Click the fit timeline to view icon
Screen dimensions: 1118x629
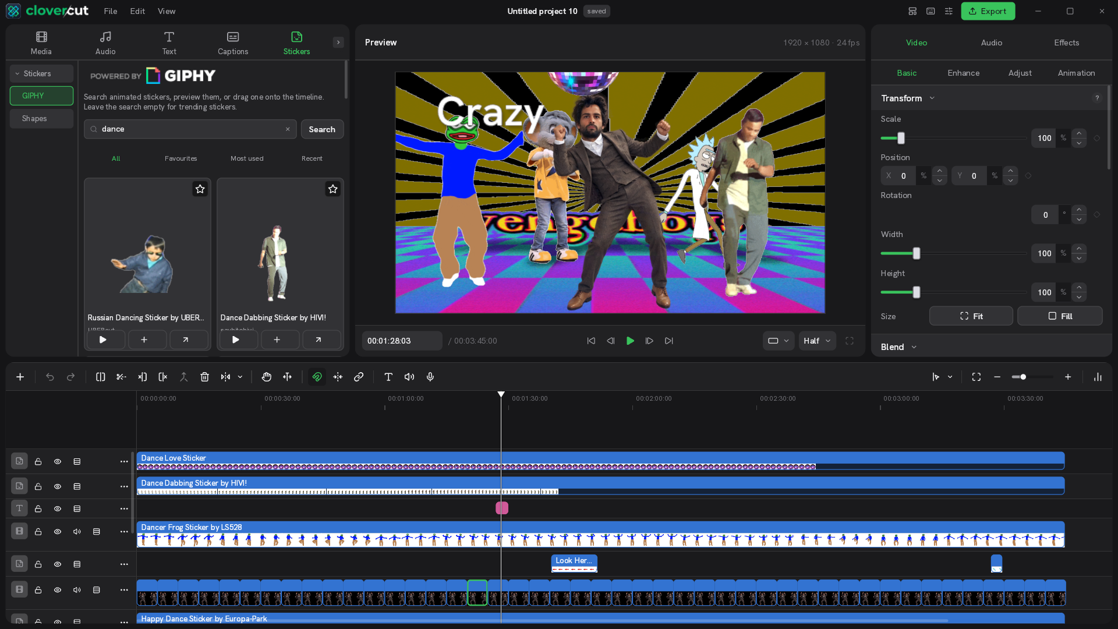977,377
